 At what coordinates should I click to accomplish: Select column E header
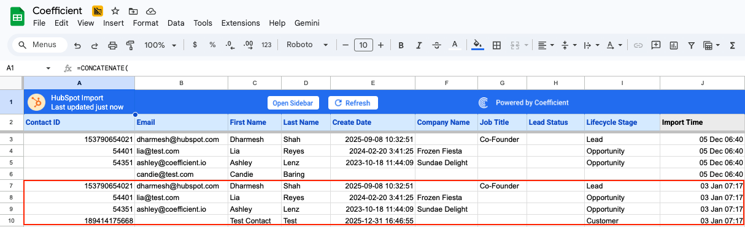373,83
